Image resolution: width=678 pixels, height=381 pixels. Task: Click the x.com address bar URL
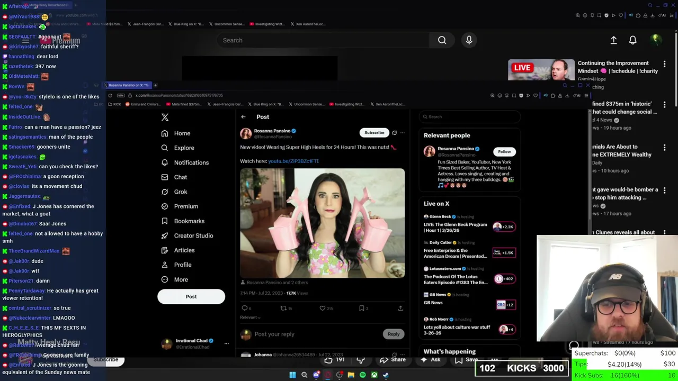[179, 96]
